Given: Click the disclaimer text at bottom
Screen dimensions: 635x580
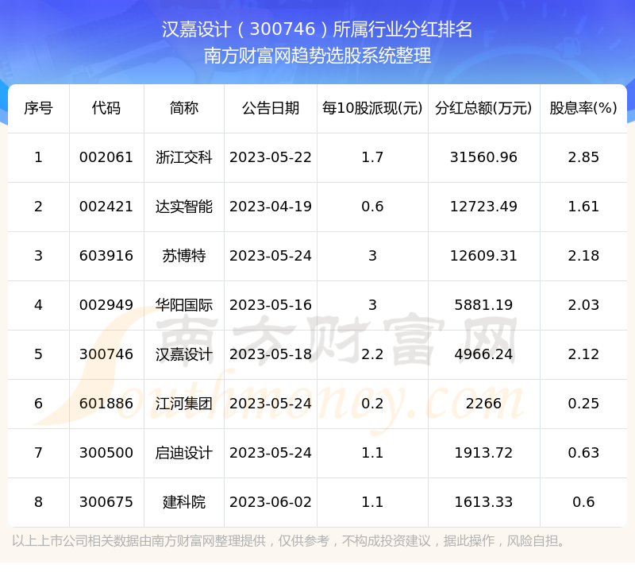Looking at the screenshot, I should pyautogui.click(x=290, y=541).
